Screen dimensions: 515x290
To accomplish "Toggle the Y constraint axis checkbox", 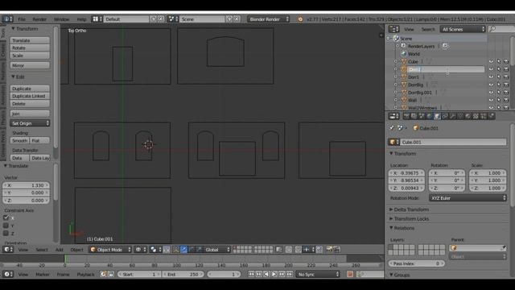I will pos(6,226).
